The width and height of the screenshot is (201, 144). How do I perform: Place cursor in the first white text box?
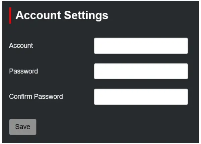141,46
